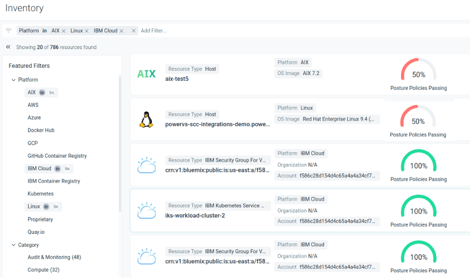The height and width of the screenshot is (278, 470).
Task: Open the iks-workload-cluster-2 resource
Action: pyautogui.click(x=195, y=215)
